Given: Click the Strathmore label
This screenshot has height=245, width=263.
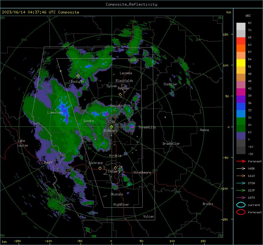Looking at the screenshot, I should 142,172.
